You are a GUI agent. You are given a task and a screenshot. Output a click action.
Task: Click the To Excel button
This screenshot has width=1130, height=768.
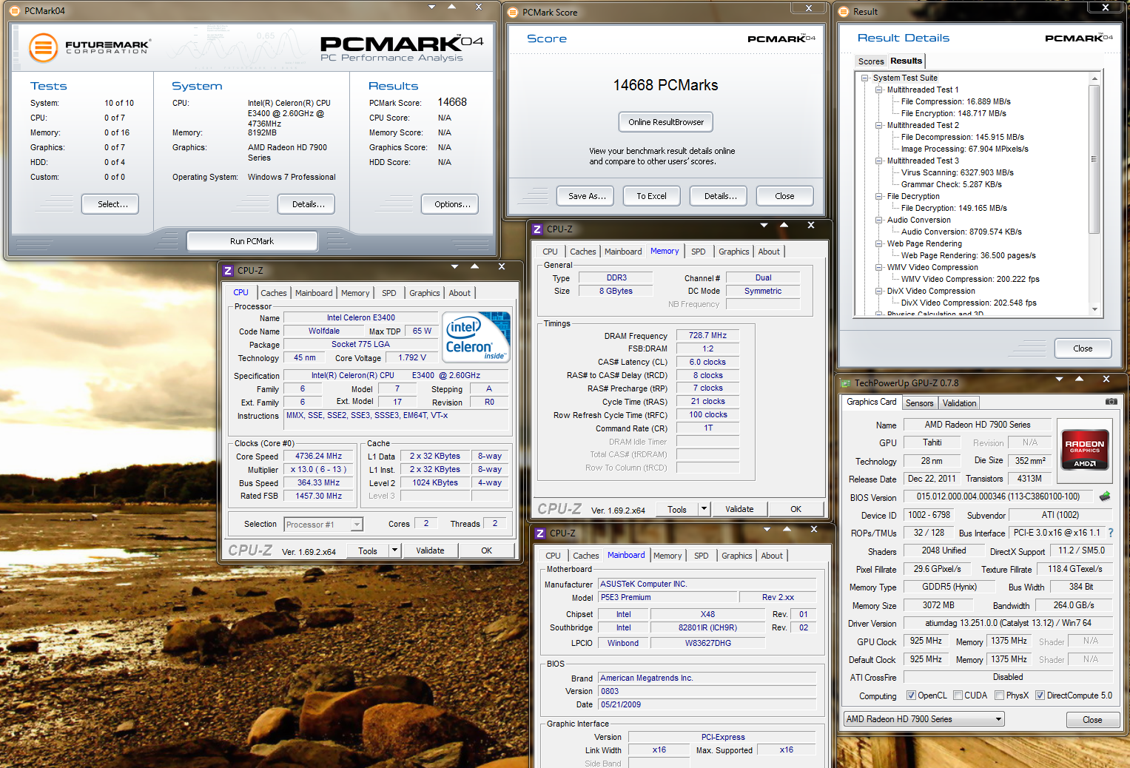pos(651,196)
